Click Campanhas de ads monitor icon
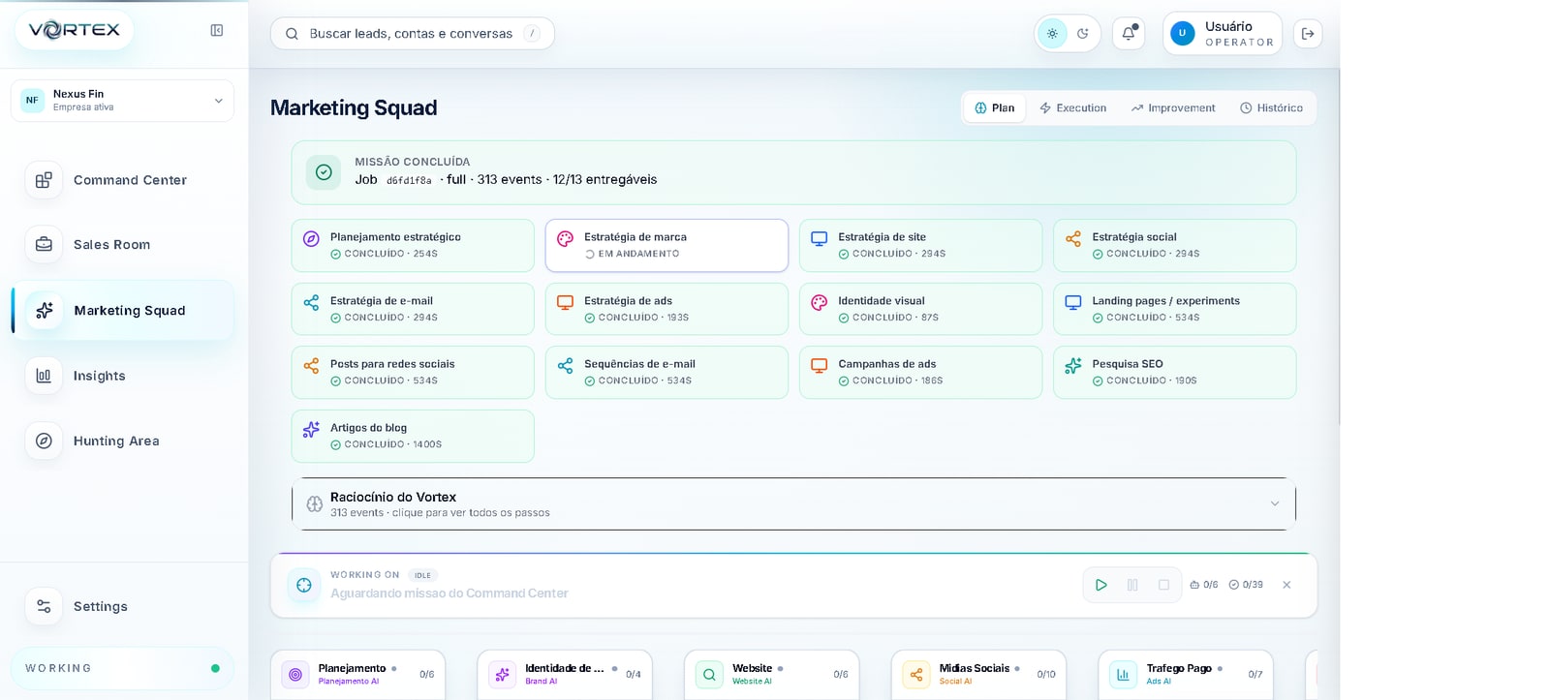The width and height of the screenshot is (1550, 700). [x=820, y=366]
